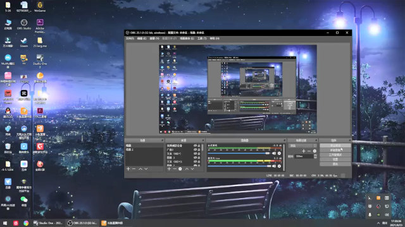This screenshot has height=227, width=405.
Task: Toggle lock of 图像 3 source
Action: point(199,158)
